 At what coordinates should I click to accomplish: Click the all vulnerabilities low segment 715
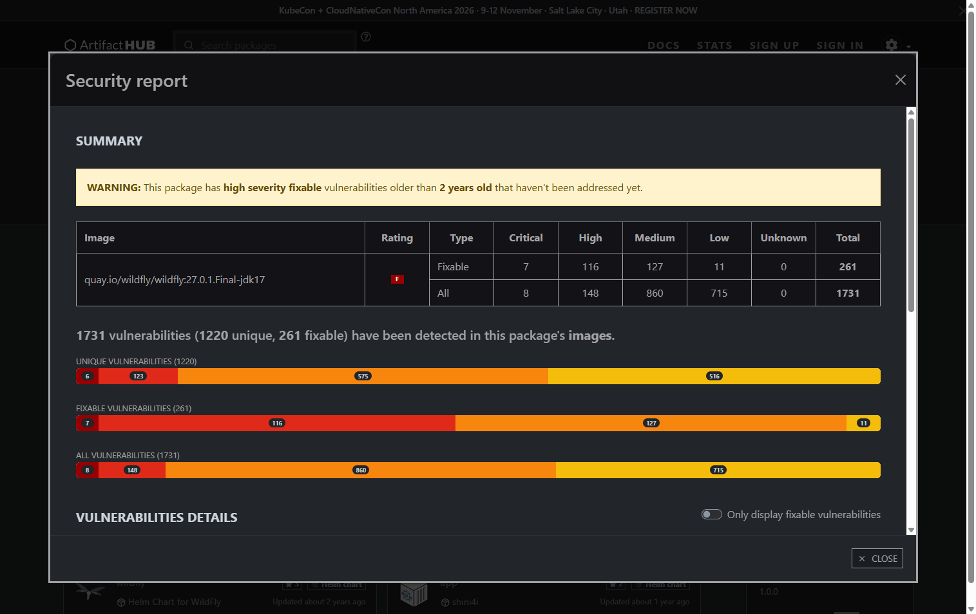coord(718,470)
